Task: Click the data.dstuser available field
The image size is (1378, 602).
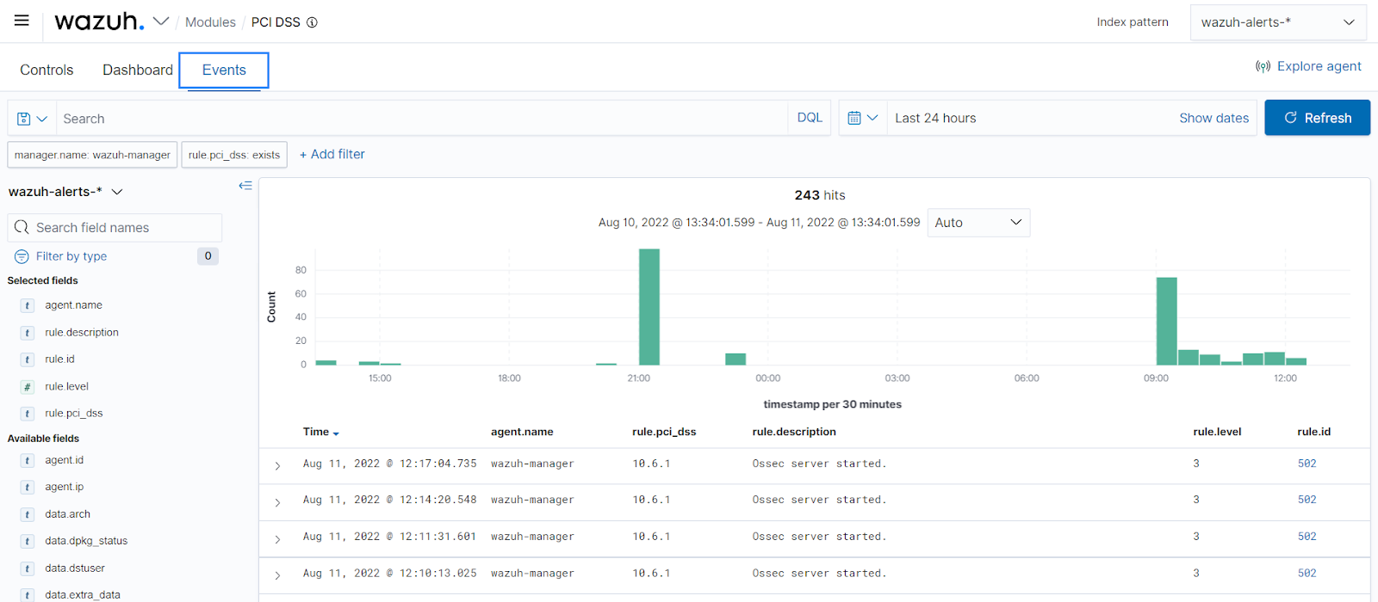Action: coord(75,568)
